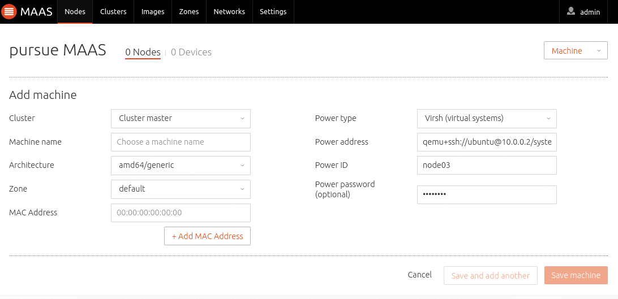Click the Machine name input field

coord(181,142)
